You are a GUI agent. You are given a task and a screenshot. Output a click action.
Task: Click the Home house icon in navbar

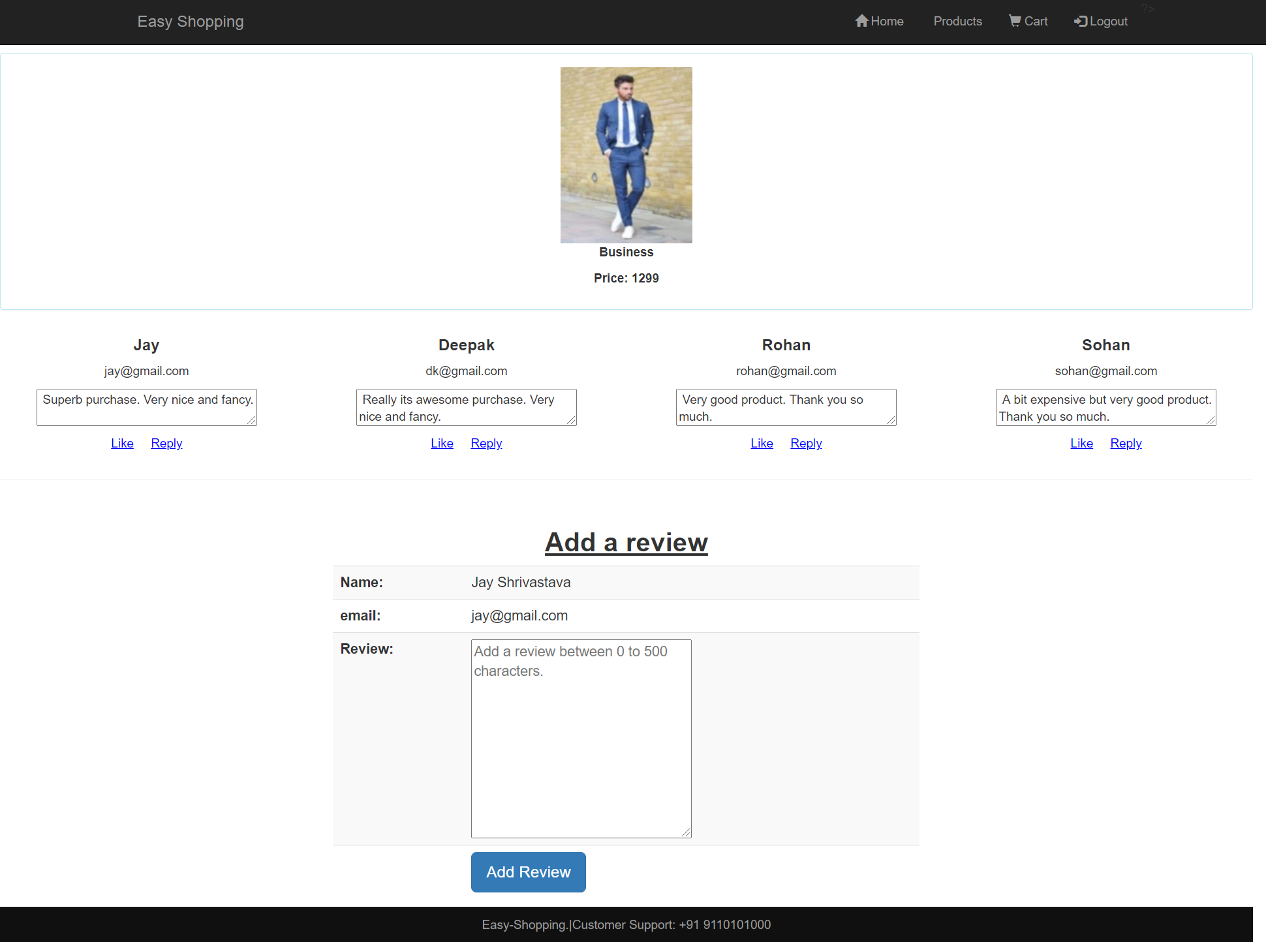click(861, 21)
